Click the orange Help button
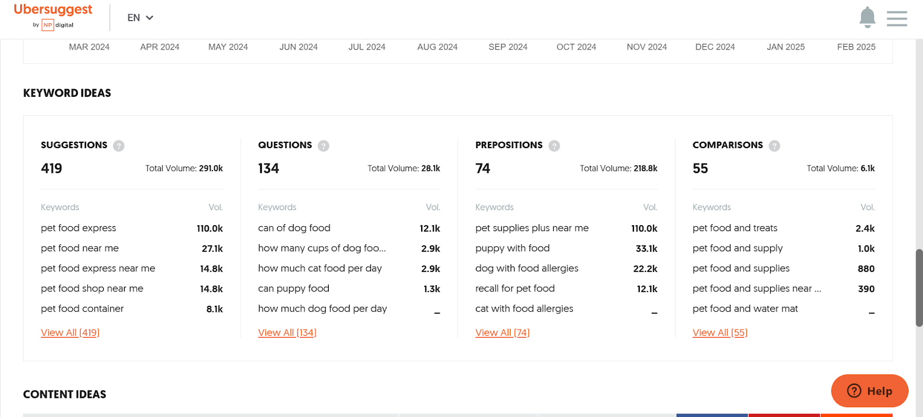The width and height of the screenshot is (923, 417). tap(869, 391)
